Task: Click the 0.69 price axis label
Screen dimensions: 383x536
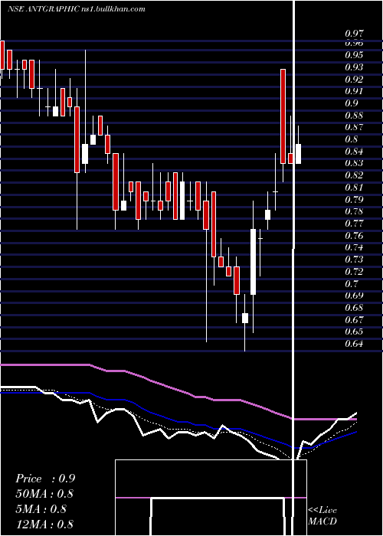Action: [x=354, y=296]
